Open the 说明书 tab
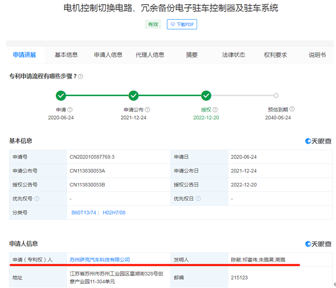The image size is (336, 288). tap(317, 55)
